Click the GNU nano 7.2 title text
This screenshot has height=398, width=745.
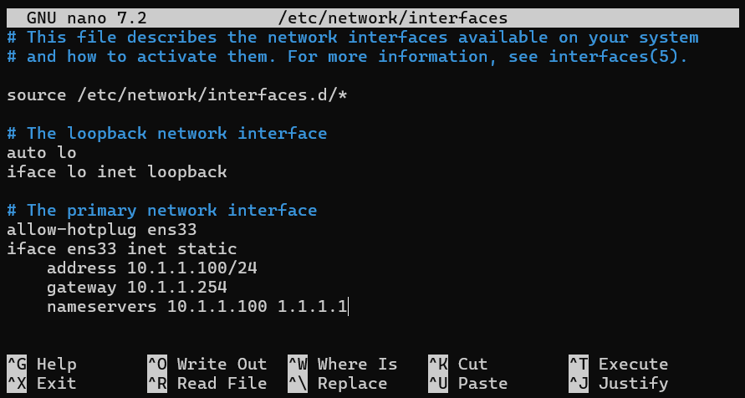pyautogui.click(x=86, y=18)
